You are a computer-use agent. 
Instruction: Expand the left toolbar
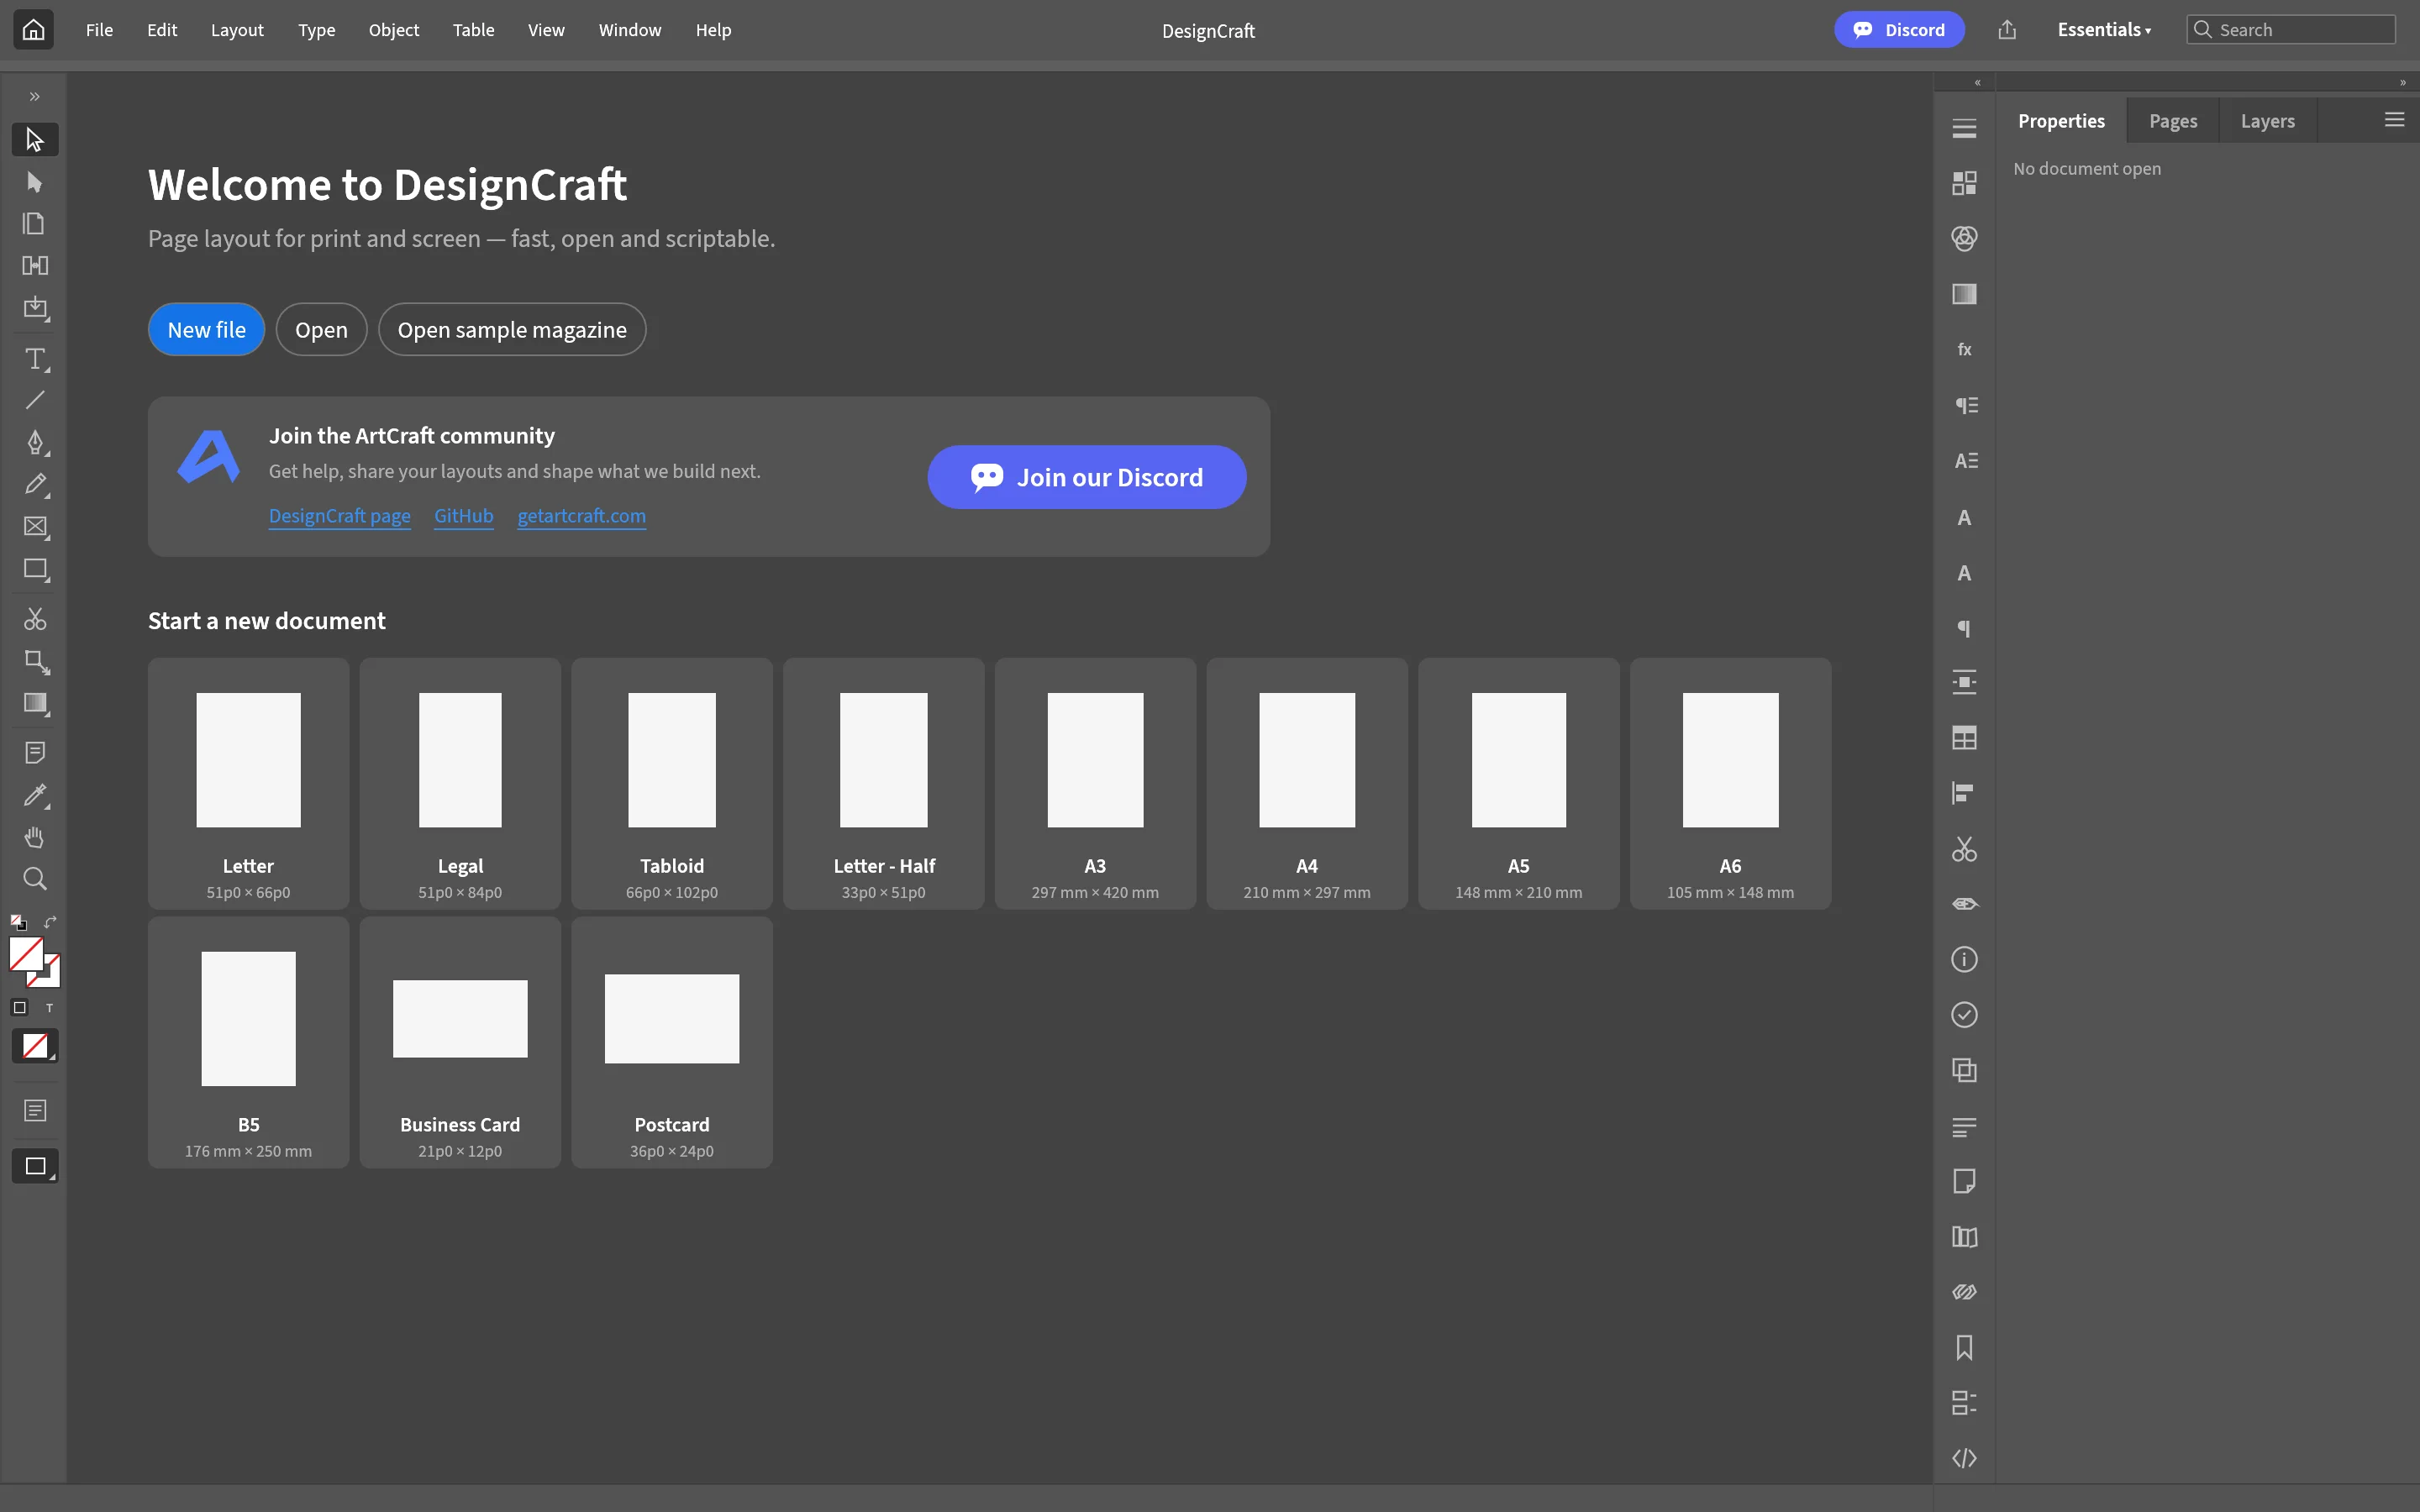pyautogui.click(x=35, y=97)
